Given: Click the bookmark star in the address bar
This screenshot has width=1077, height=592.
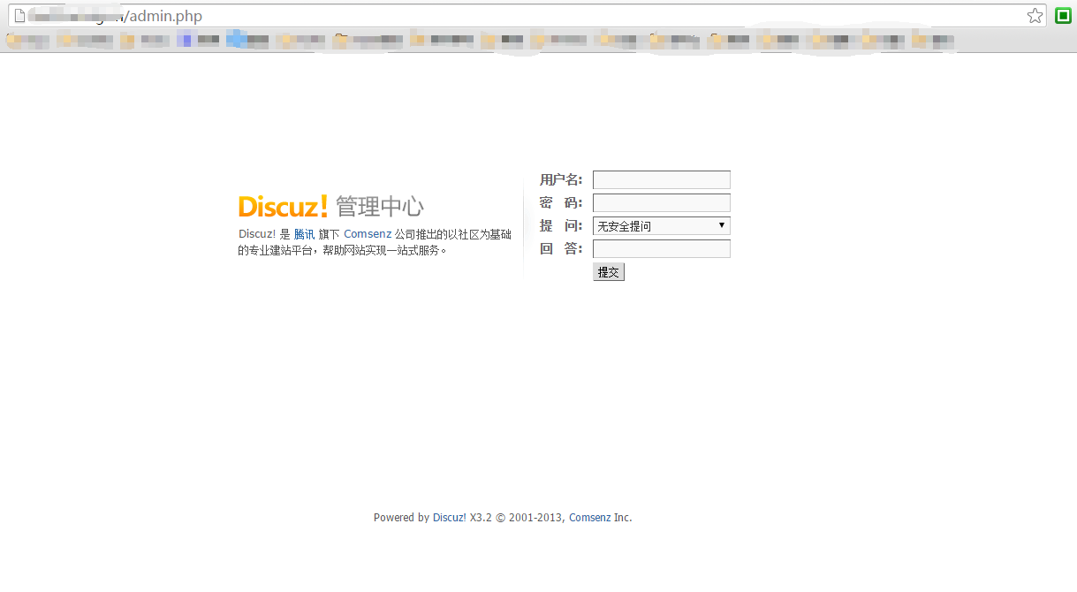Looking at the screenshot, I should (1035, 16).
